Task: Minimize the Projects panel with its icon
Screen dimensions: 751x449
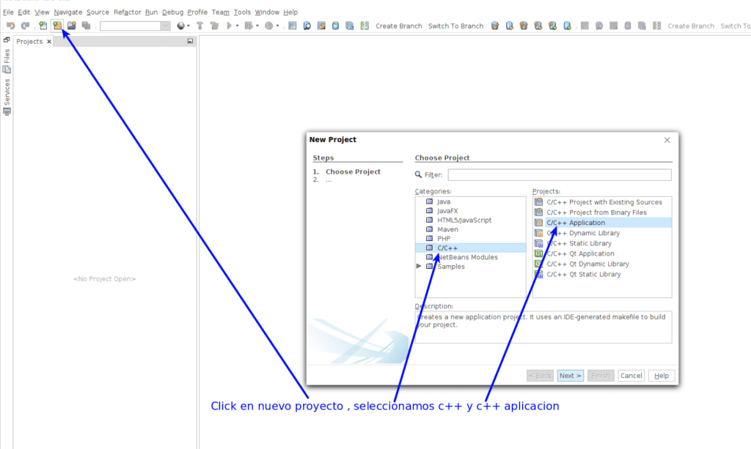Action: pos(190,41)
